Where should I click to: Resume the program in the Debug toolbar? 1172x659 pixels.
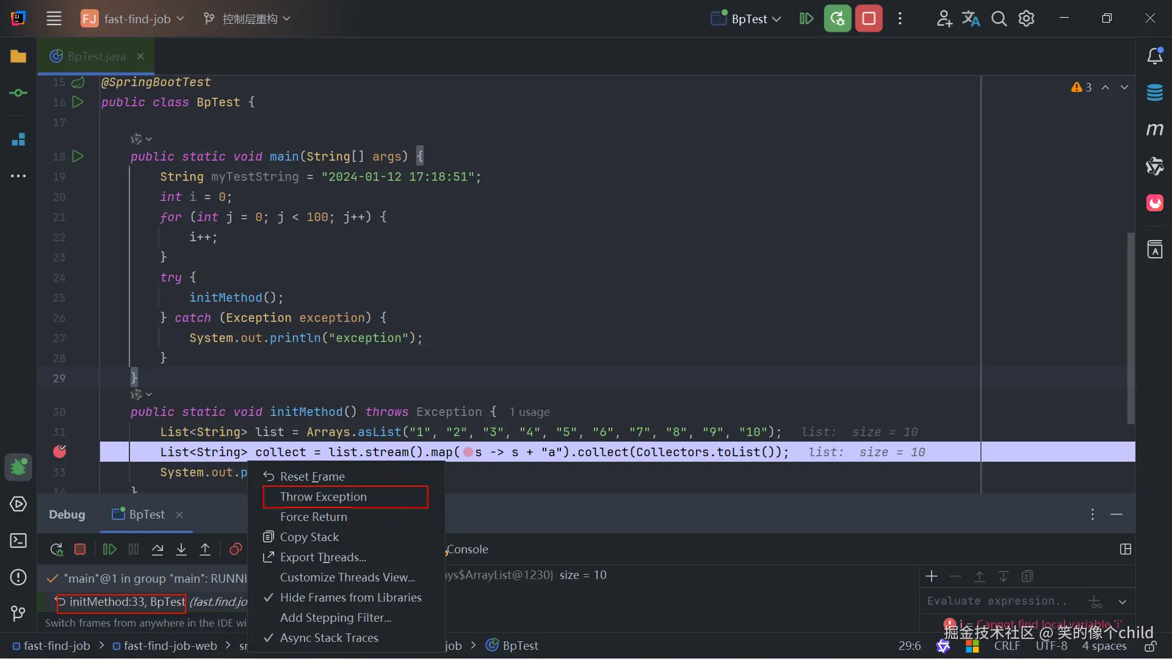(x=110, y=550)
